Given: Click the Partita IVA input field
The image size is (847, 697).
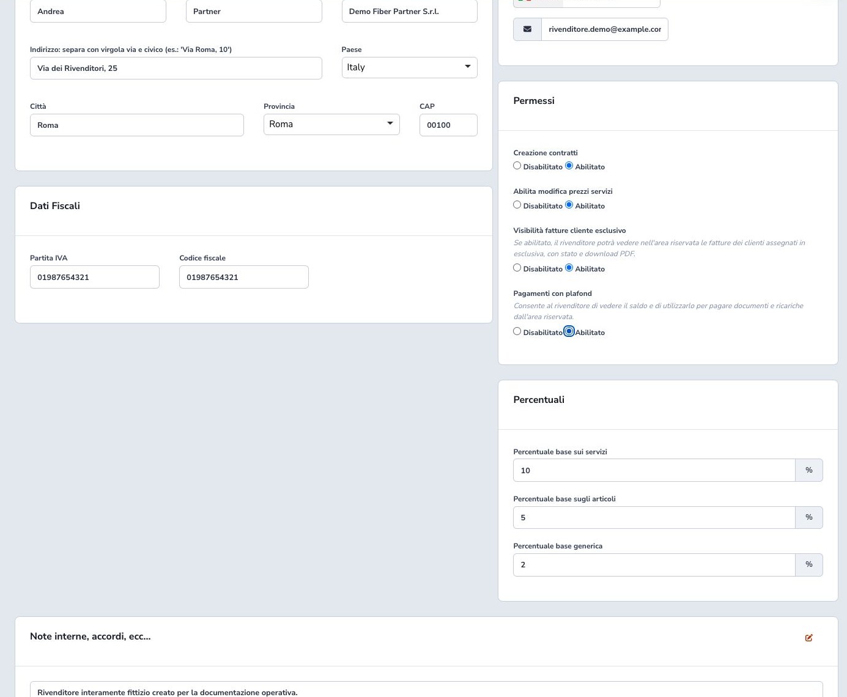Looking at the screenshot, I should [x=94, y=277].
